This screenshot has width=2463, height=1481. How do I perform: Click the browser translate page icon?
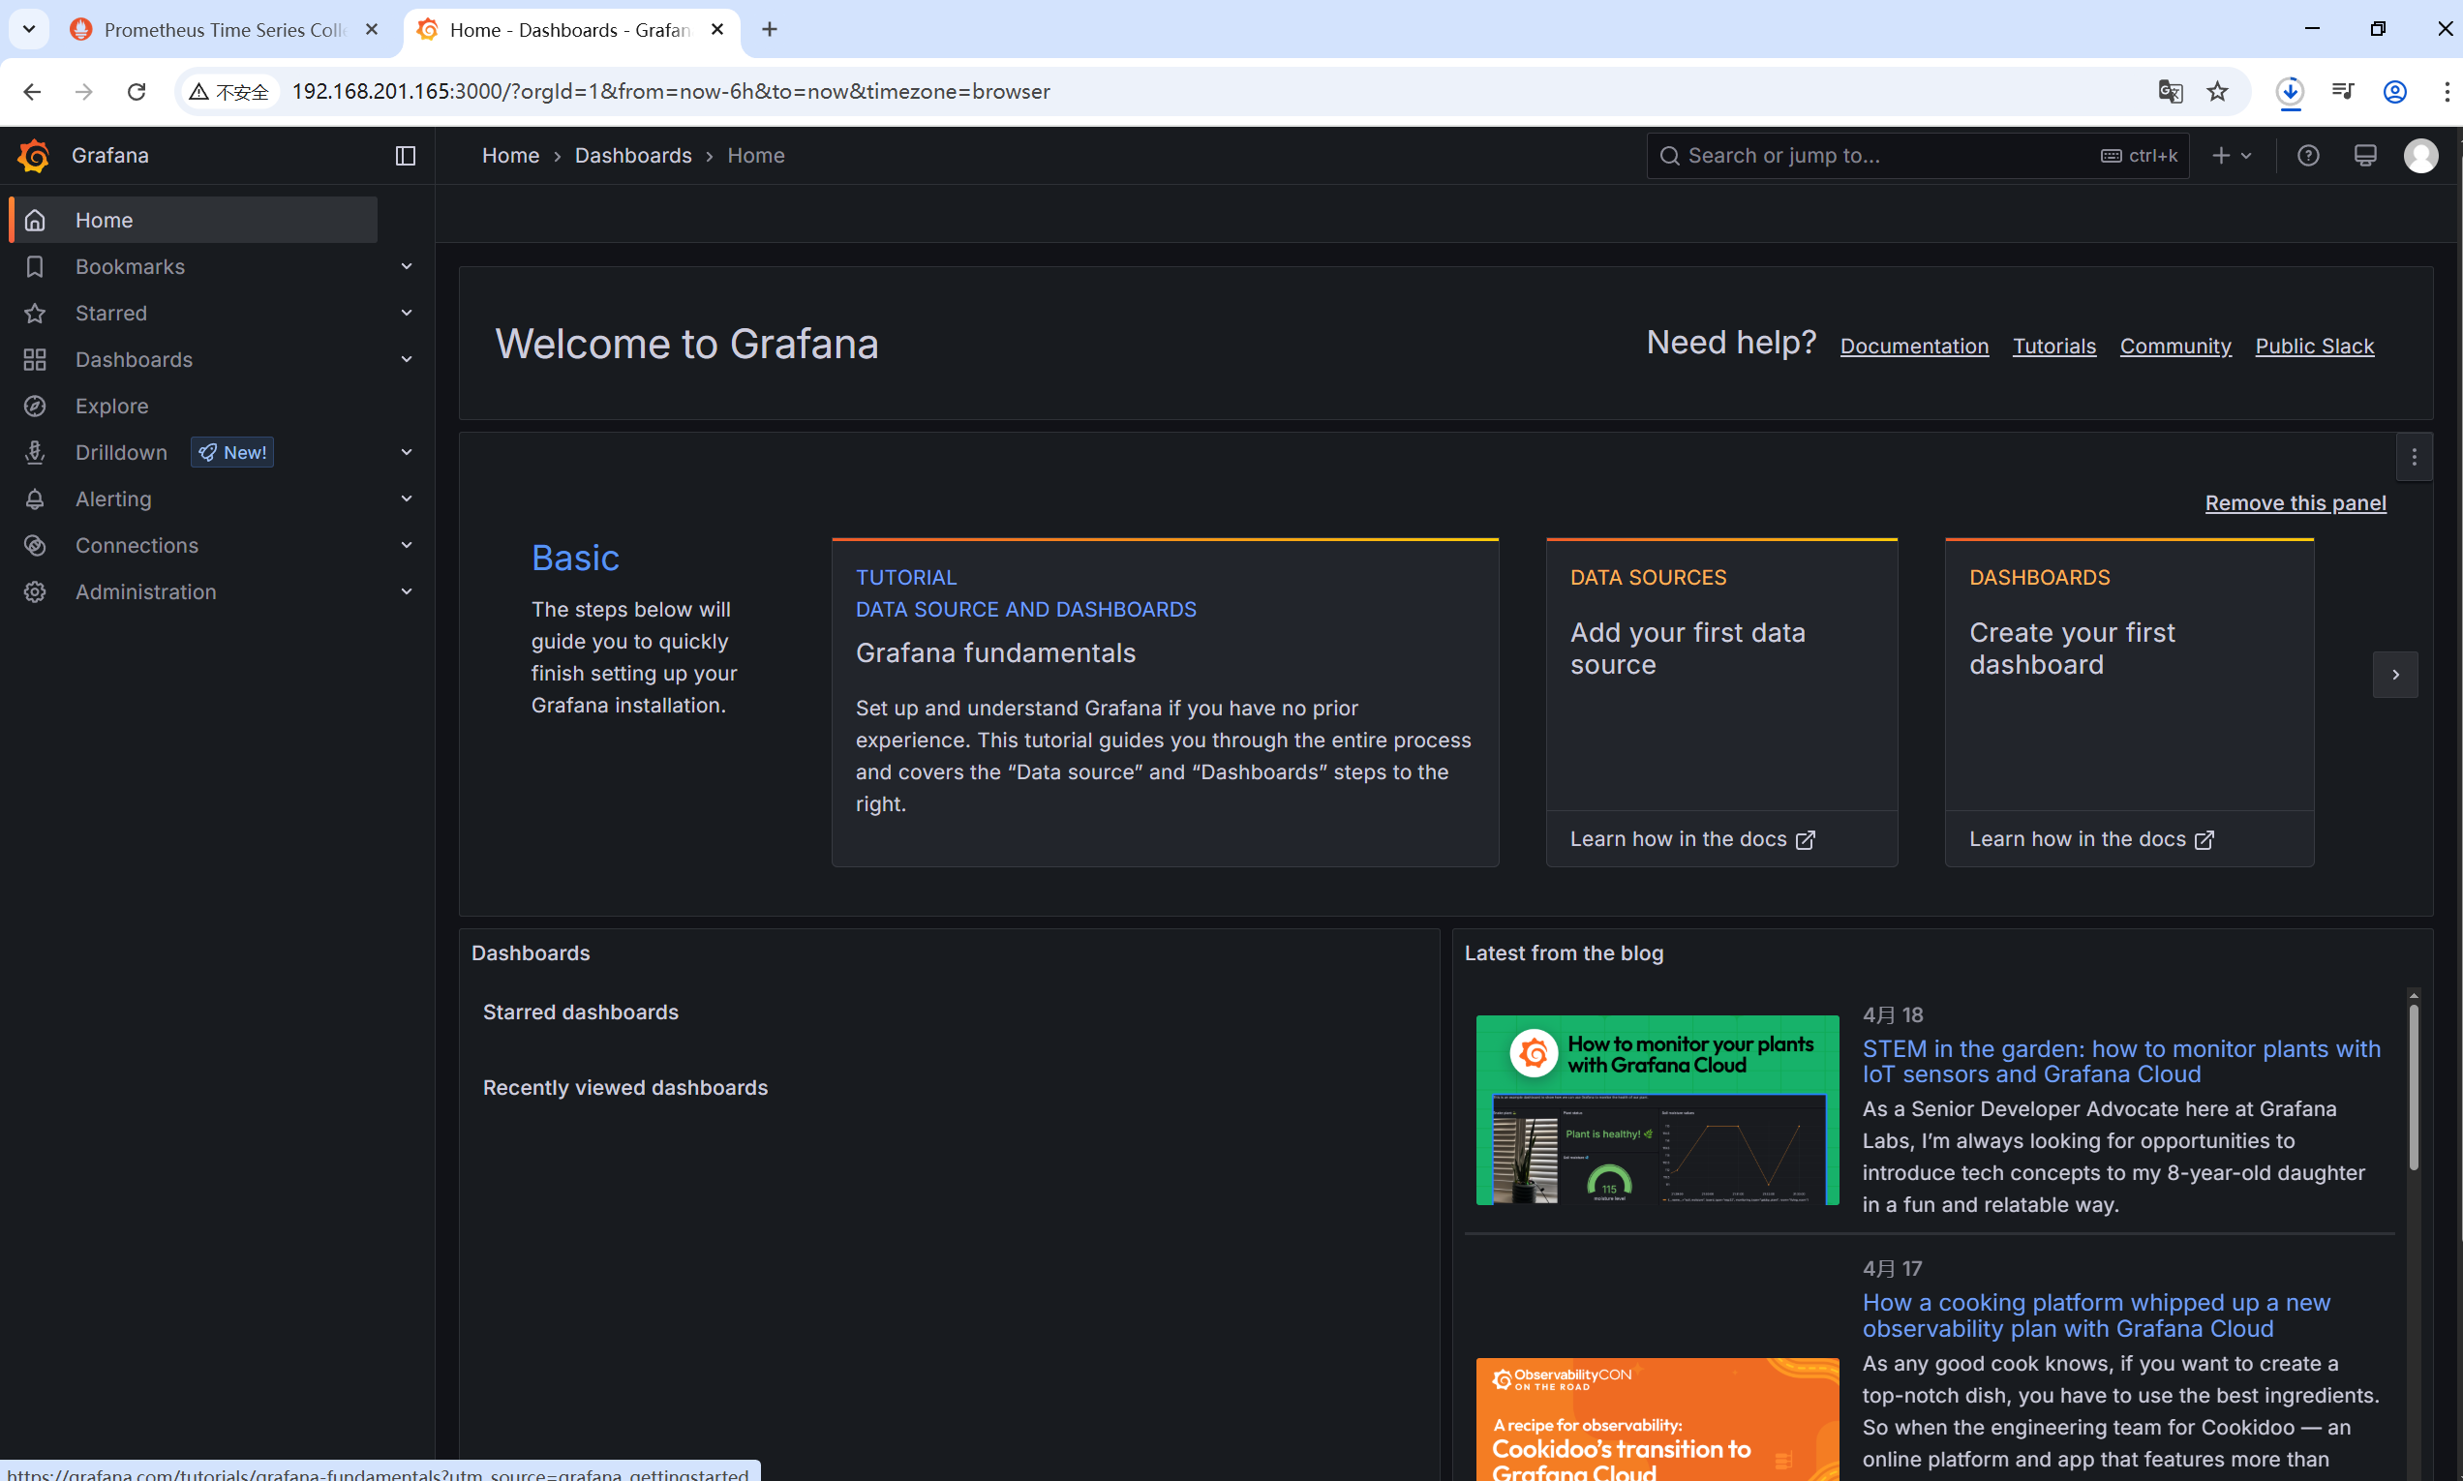pos(2170,92)
